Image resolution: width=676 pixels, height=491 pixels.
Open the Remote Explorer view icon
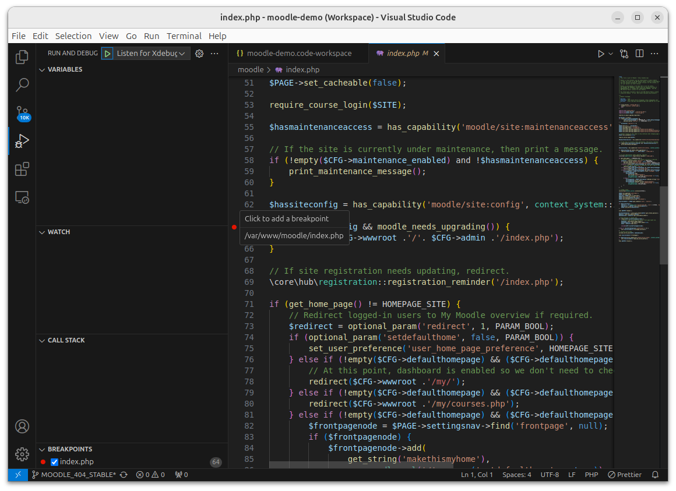[x=22, y=197]
